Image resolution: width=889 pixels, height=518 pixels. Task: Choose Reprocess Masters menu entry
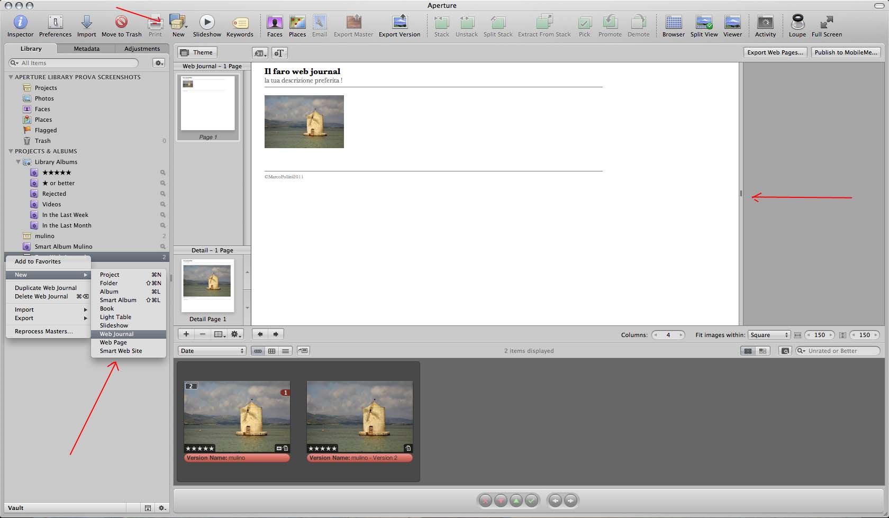coord(48,331)
